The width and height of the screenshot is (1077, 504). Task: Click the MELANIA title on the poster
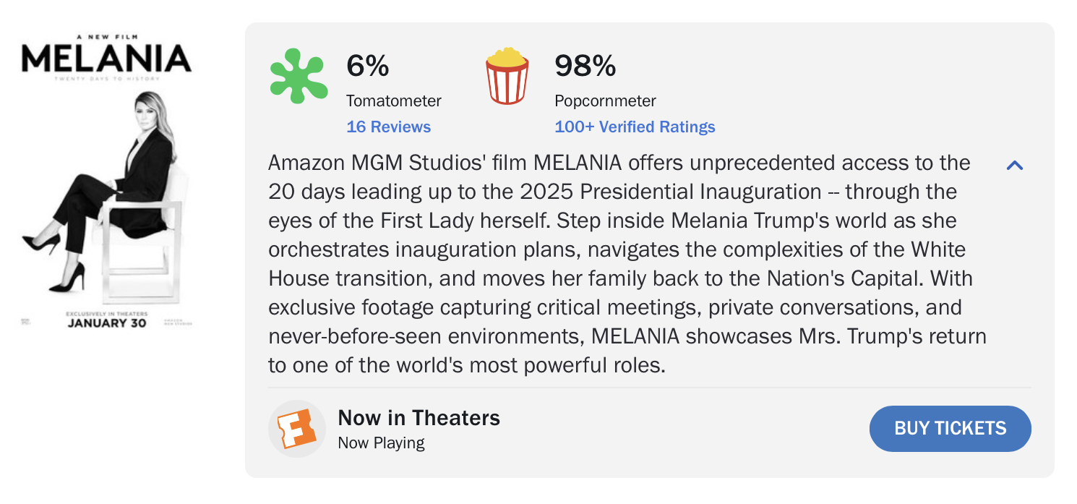tap(106, 59)
